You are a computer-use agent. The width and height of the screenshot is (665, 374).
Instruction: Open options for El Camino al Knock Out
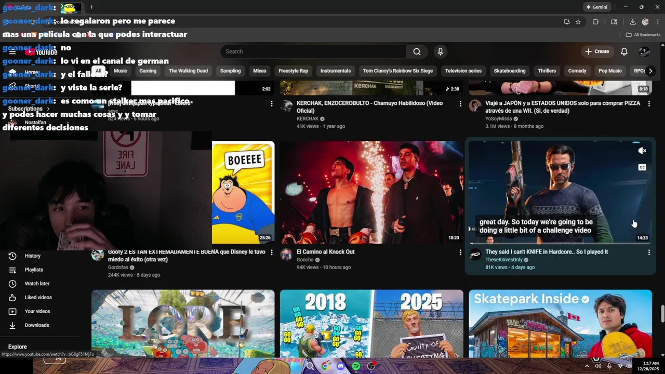460,252
